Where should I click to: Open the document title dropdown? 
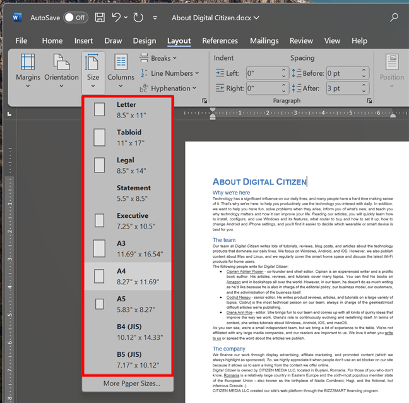pyautogui.click(x=256, y=18)
